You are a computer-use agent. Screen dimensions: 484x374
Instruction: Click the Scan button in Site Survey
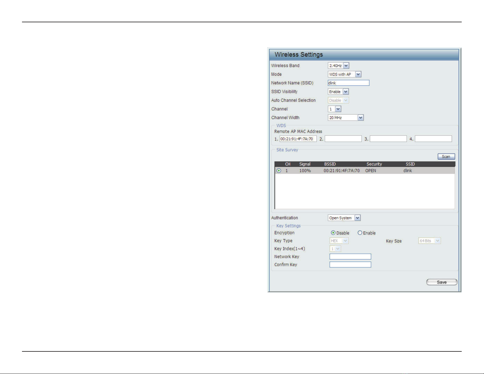[x=446, y=157]
